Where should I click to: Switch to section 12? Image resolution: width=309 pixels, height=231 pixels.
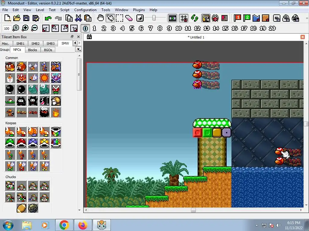[x=197, y=28]
